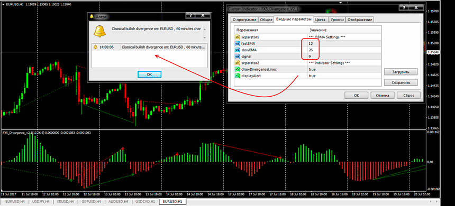Screen dimensions: 455x206
Task: Click the displayAlert variable icon
Action: click(x=238, y=76)
